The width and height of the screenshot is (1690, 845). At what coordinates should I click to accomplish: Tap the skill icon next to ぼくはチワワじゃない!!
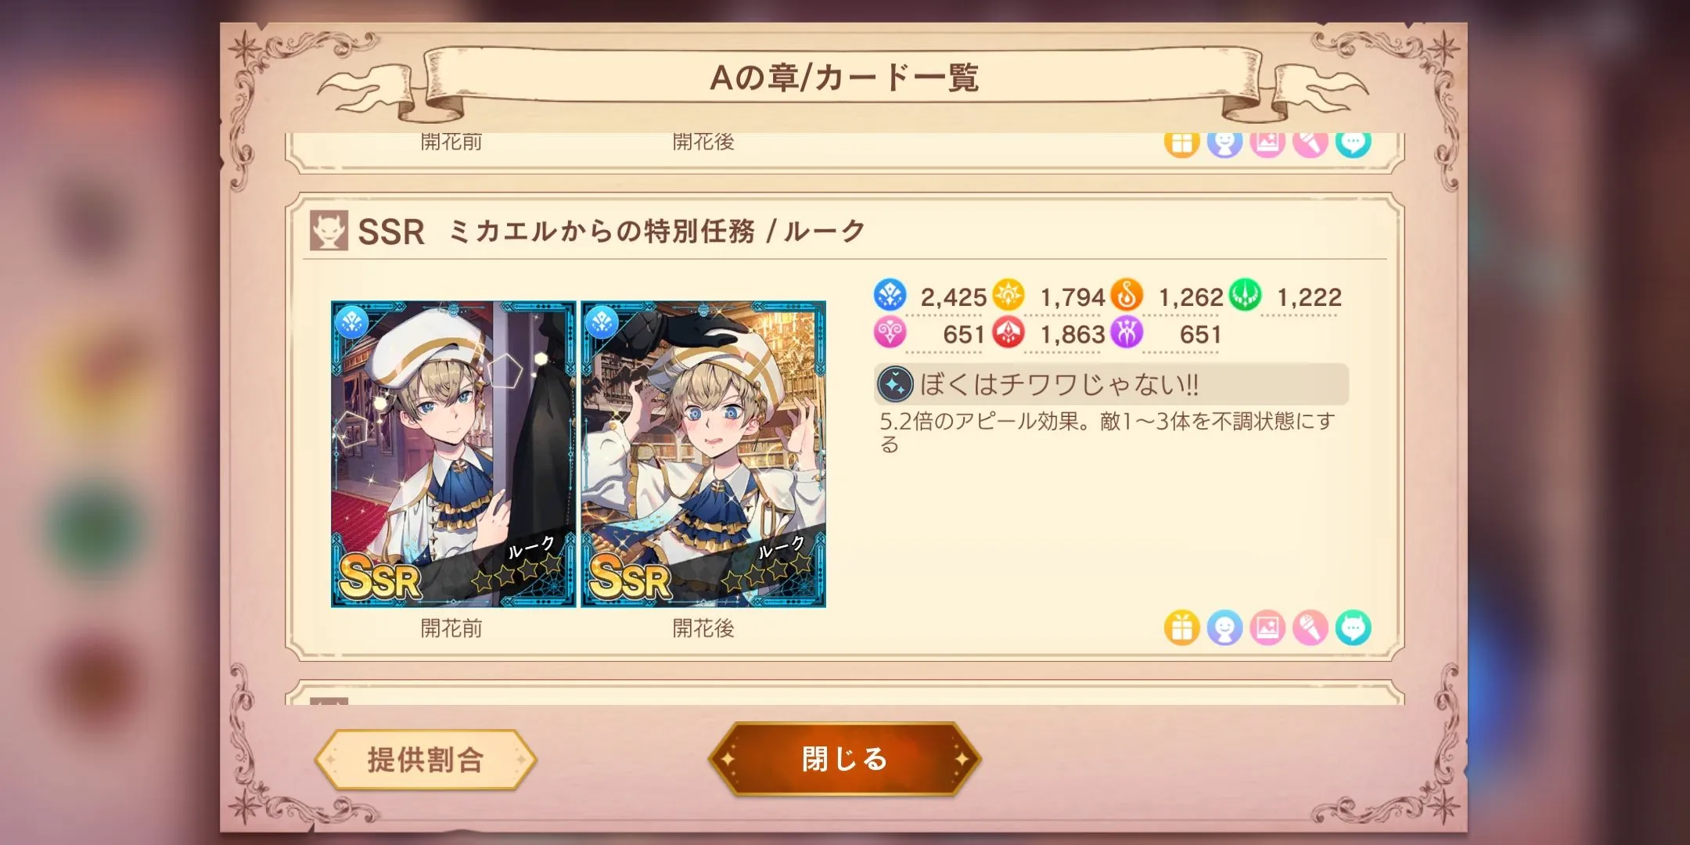[895, 384]
